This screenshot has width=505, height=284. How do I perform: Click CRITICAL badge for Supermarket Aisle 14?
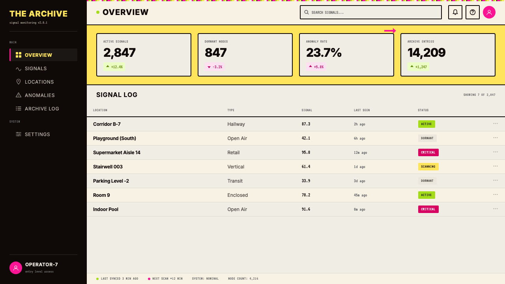coord(428,152)
